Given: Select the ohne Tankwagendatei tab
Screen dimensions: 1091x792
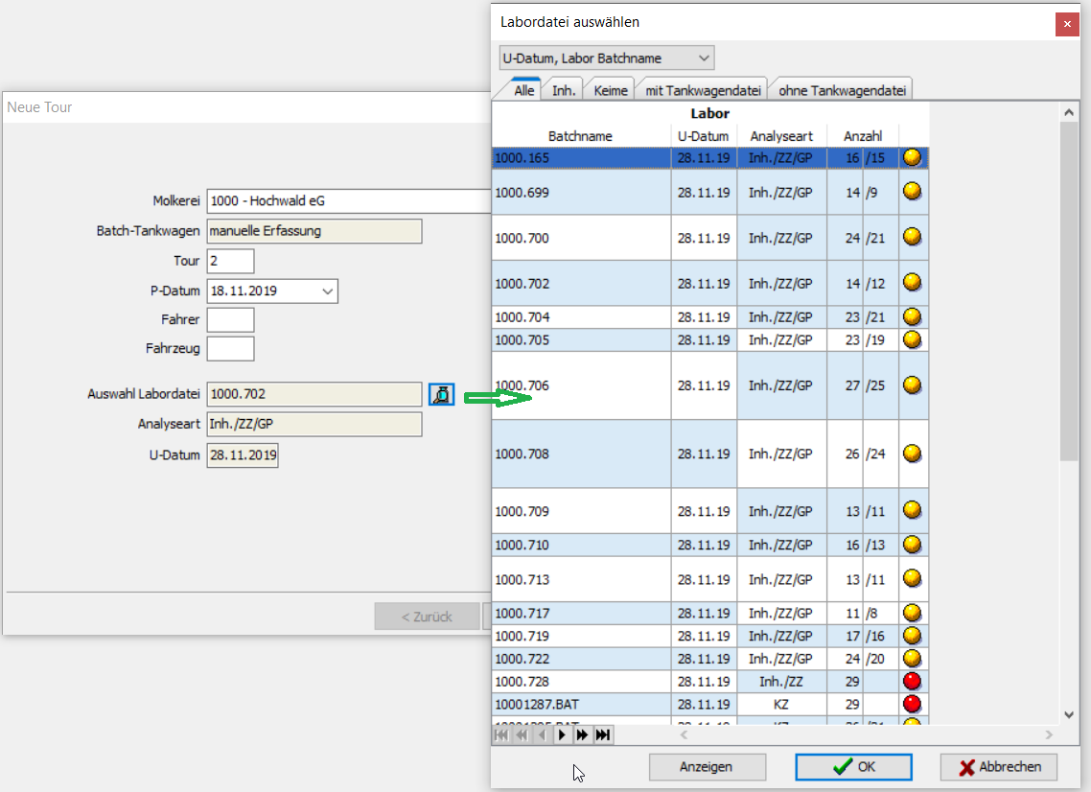Looking at the screenshot, I should tap(842, 90).
